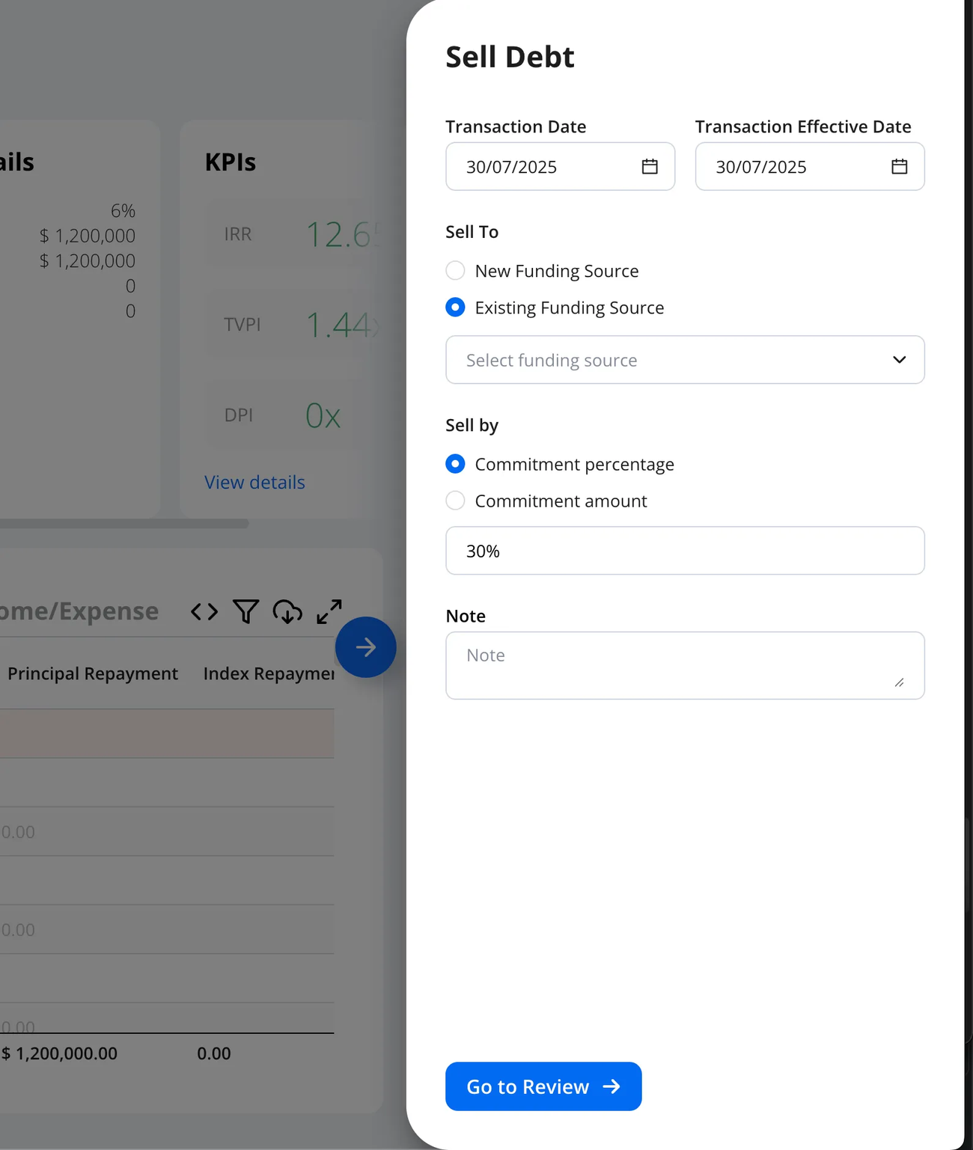Click the 0.00 total in Index Repayment column
The height and width of the screenshot is (1150, 973).
click(214, 1053)
